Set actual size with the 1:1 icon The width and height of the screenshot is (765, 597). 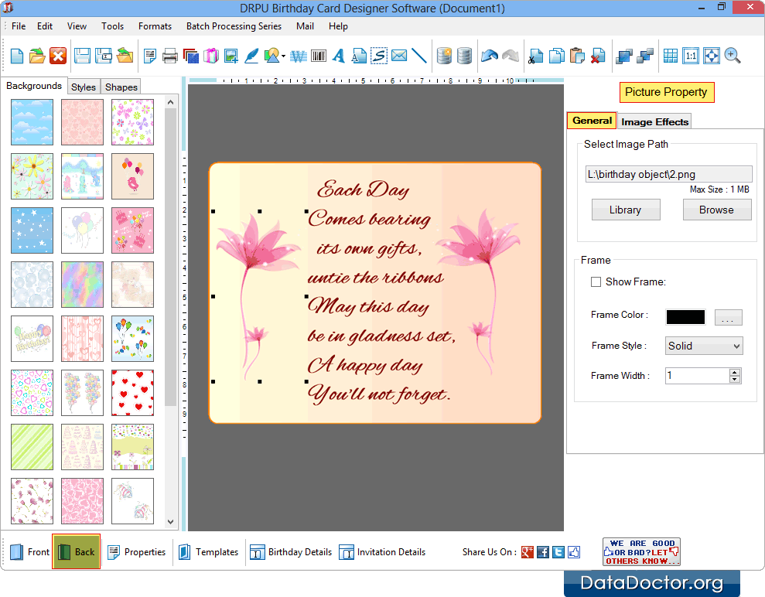pyautogui.click(x=691, y=56)
